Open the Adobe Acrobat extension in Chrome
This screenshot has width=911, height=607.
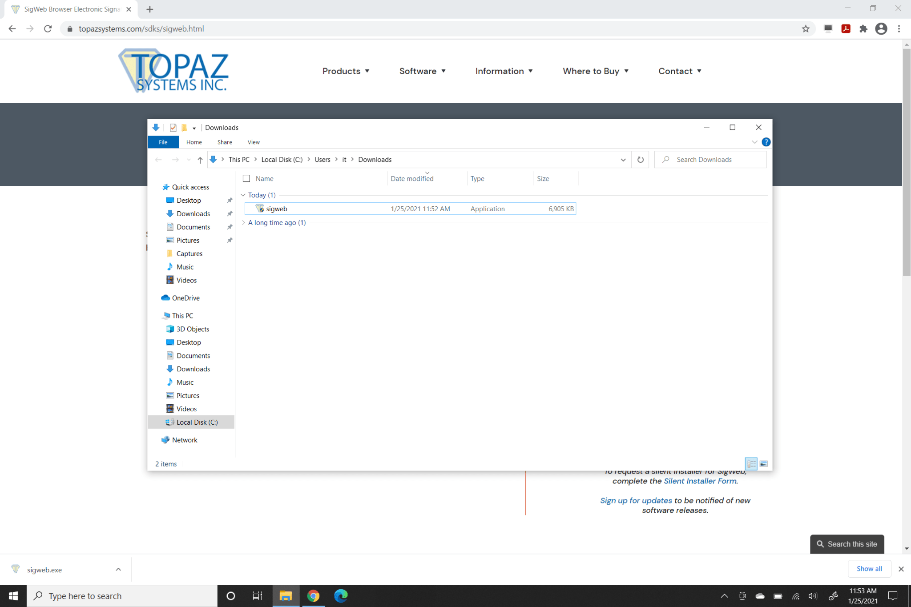tap(846, 28)
